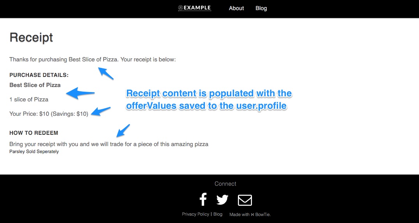Click the 1 slice of Pizza text
The height and width of the screenshot is (223, 419).
pyautogui.click(x=29, y=99)
